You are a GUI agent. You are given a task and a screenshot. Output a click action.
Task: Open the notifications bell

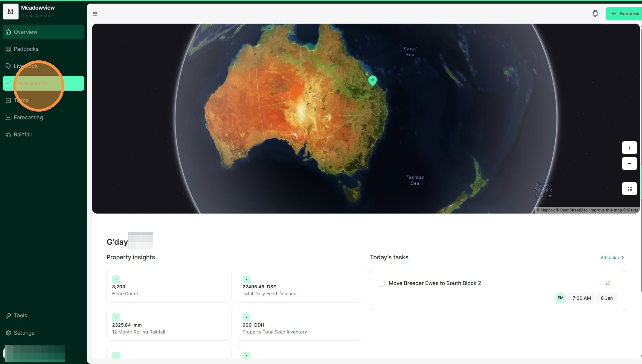[595, 14]
